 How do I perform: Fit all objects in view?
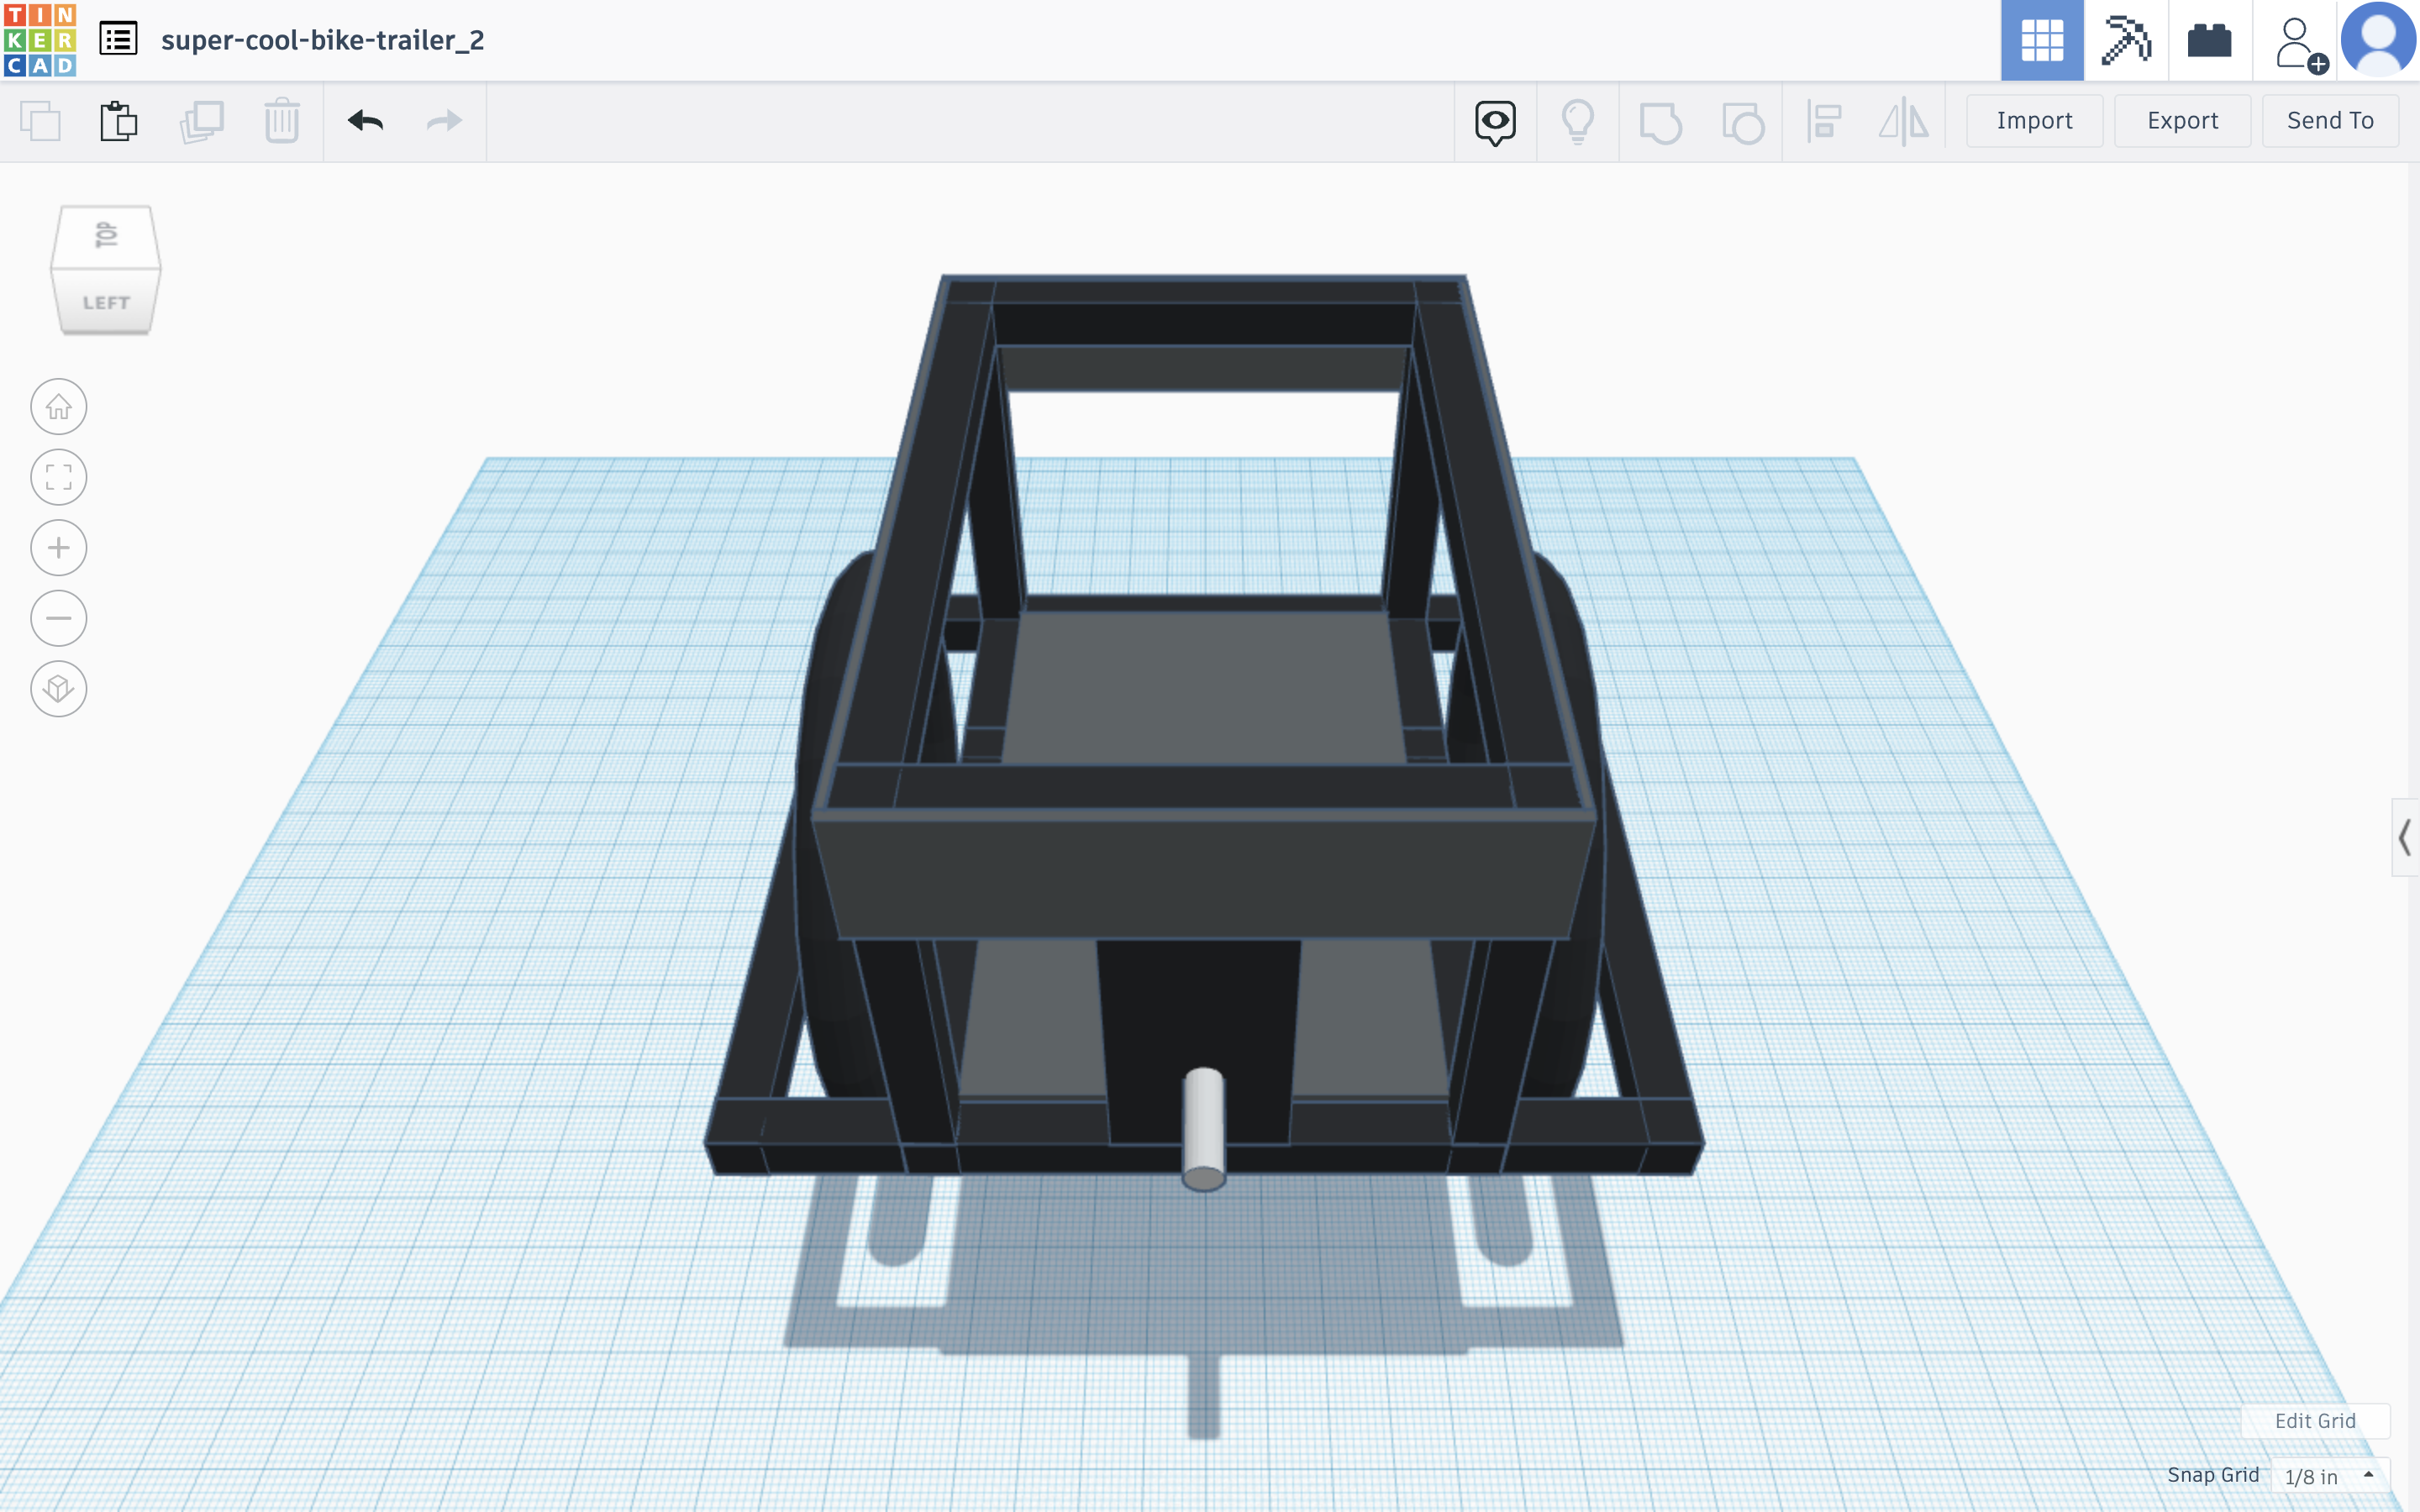click(x=58, y=477)
